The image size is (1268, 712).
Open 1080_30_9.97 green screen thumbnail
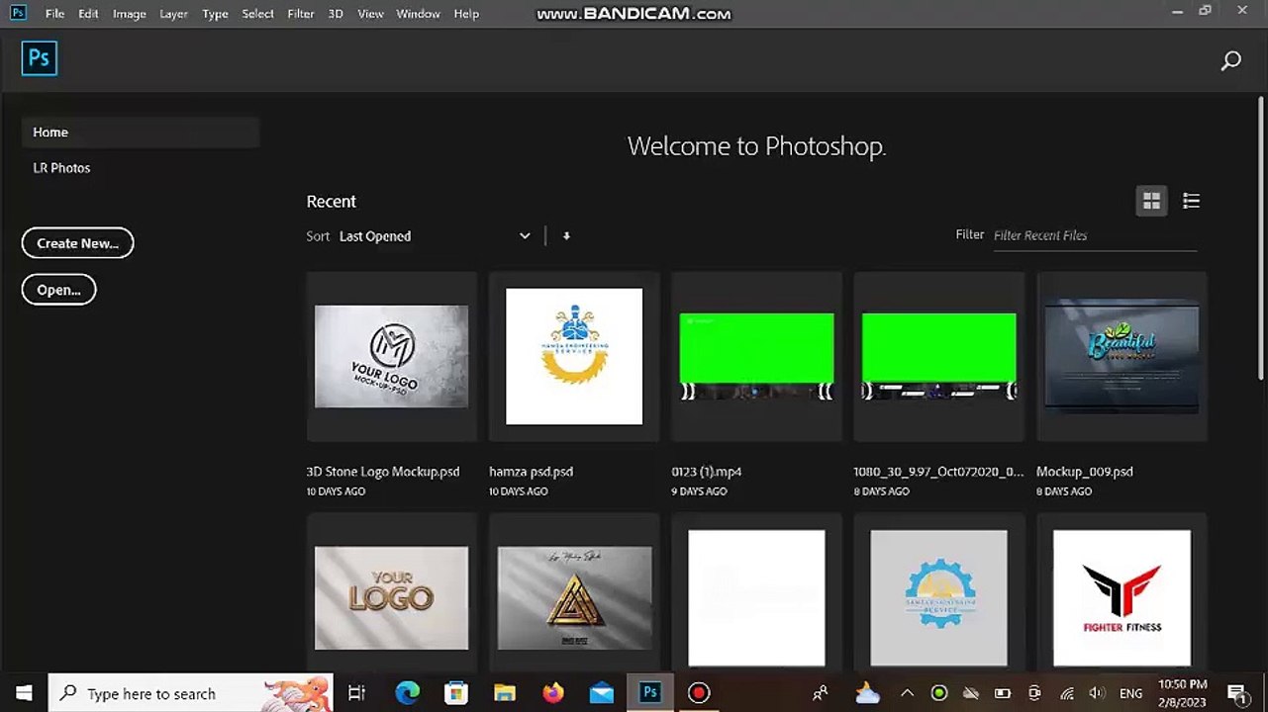pos(938,356)
